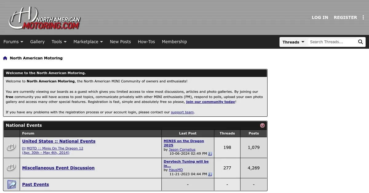Go to last post arrow for Dervtech Tuning
Screen dimensions: 369x193
(210, 174)
